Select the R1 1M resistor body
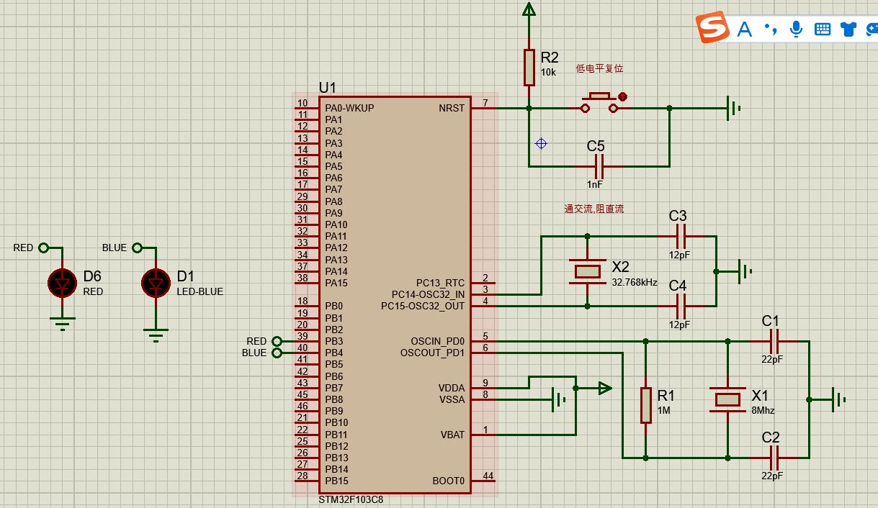Viewport: 878px width, 508px height. point(645,405)
